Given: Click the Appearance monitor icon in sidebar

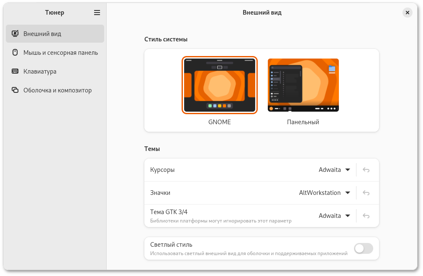Looking at the screenshot, I should (x=15, y=33).
